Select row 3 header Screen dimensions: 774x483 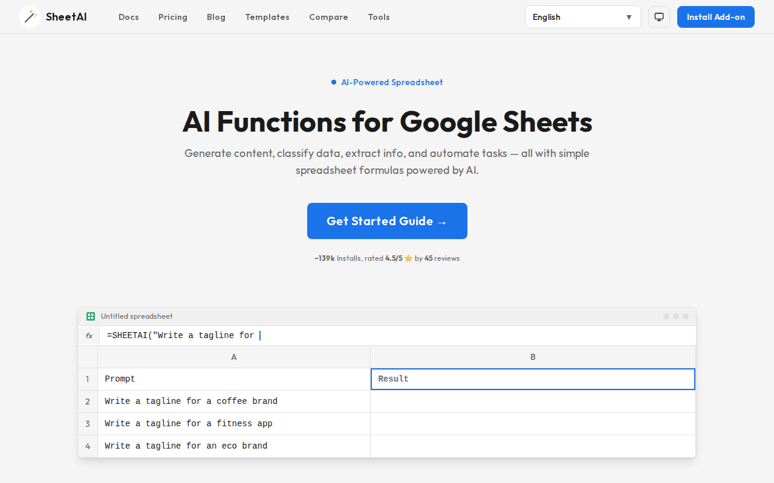(88, 424)
